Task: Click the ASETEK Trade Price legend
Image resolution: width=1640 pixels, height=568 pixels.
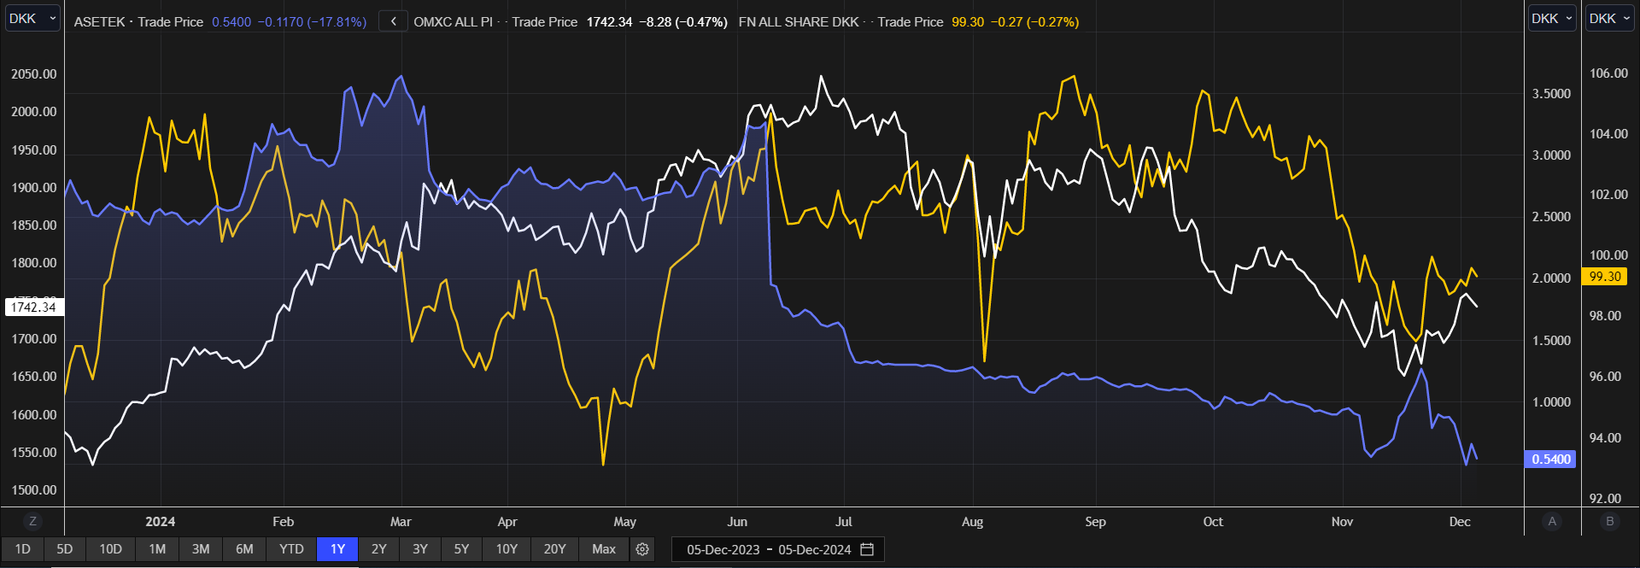Action: tap(138, 22)
